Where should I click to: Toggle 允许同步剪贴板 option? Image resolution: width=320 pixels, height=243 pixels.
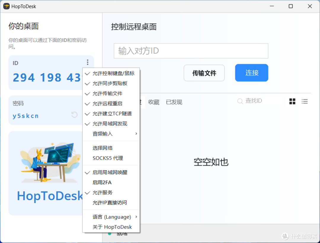tap(111, 83)
